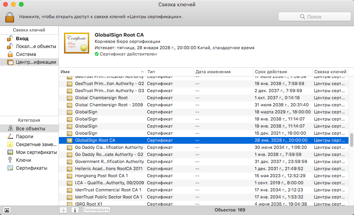Click the pencil icon beside Пароли
Screen dimensions: 354x215
point(10,137)
